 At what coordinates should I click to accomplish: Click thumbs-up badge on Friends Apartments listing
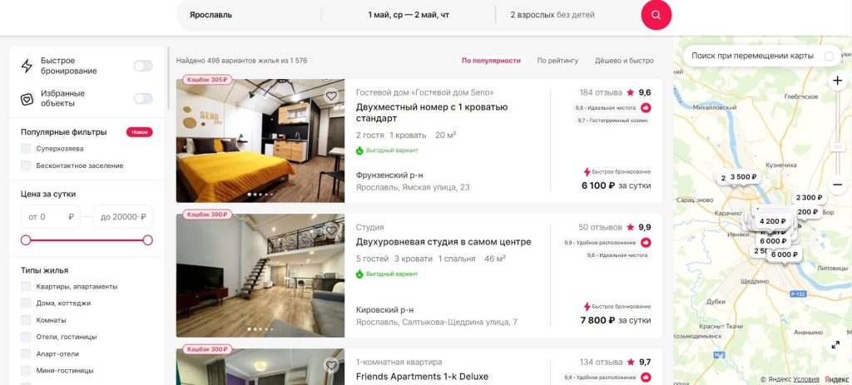click(646, 377)
